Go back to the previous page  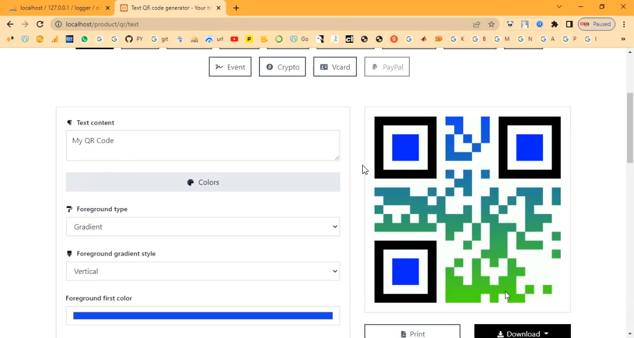pos(10,24)
